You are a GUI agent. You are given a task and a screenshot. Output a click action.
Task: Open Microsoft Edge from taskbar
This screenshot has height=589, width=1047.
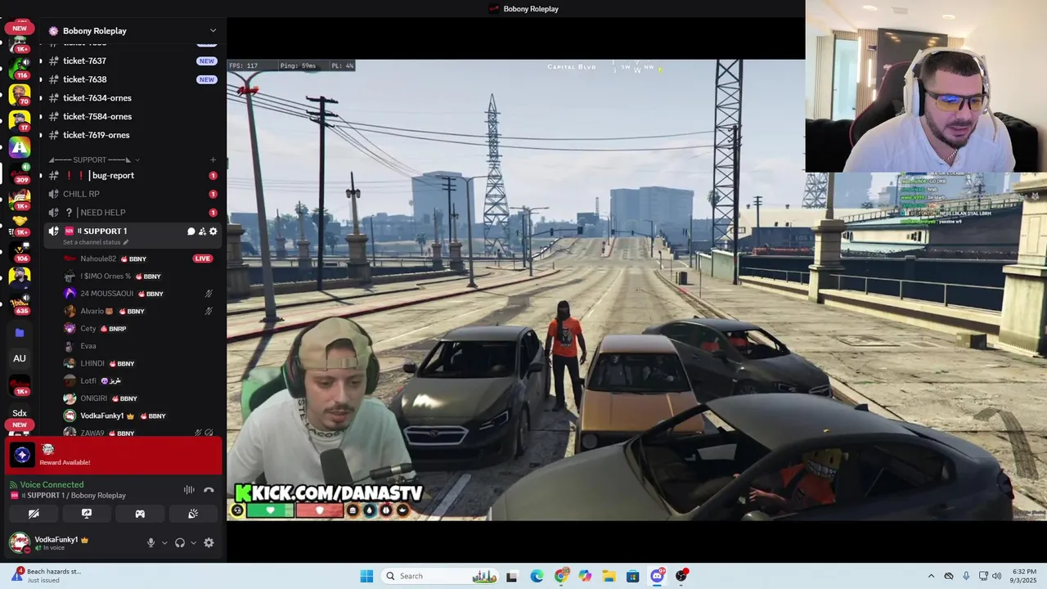[537, 576]
